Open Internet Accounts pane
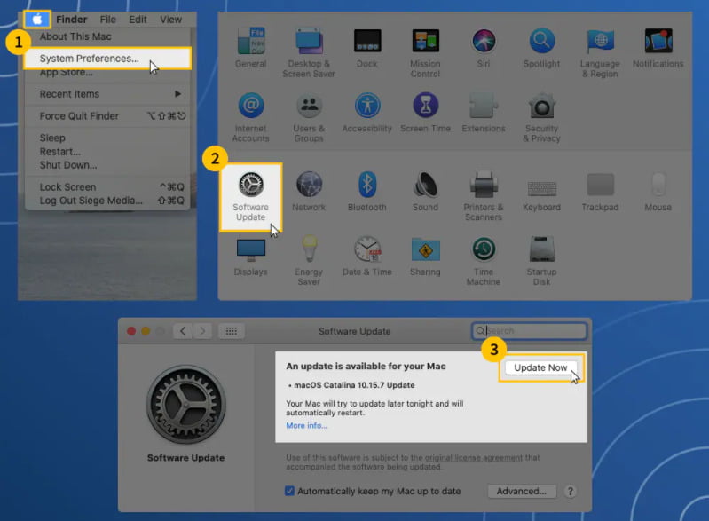The width and height of the screenshot is (709, 521). (251, 106)
